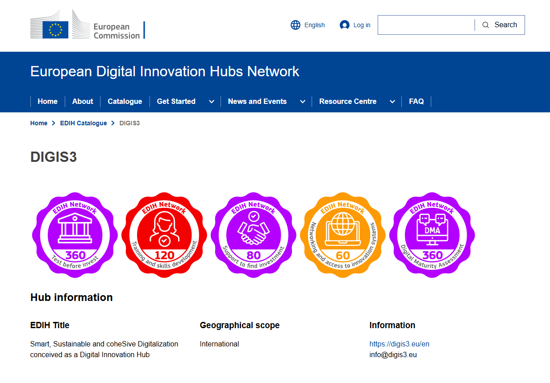Expand the News and Events dropdown chevron
The height and width of the screenshot is (383, 550).
coord(303,102)
